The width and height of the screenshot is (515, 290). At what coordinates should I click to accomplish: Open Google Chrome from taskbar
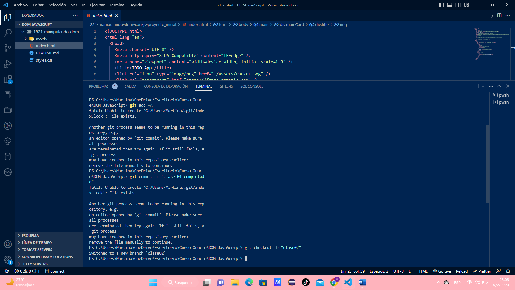(x=334, y=282)
